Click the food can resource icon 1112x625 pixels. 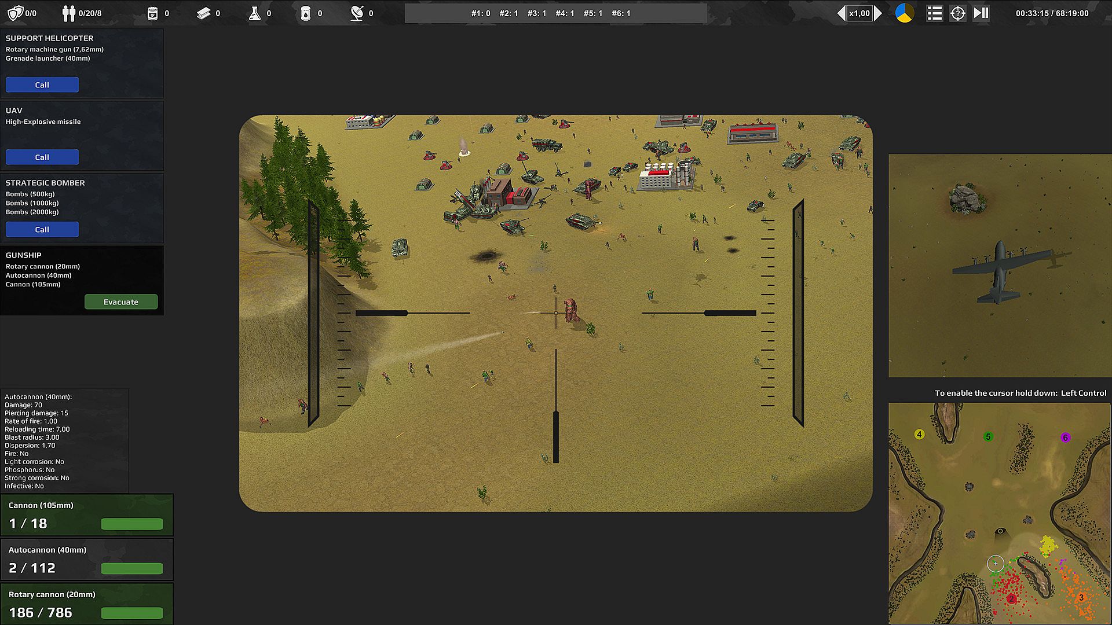[152, 13]
